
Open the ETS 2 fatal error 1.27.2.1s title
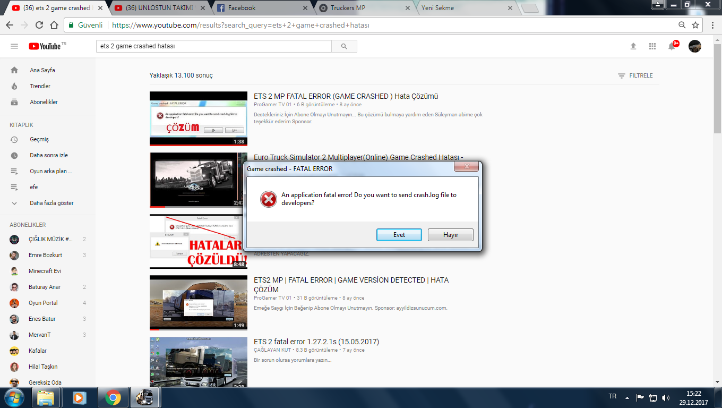click(316, 342)
